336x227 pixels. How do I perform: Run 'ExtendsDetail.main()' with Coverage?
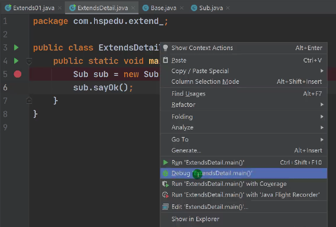tap(244, 184)
